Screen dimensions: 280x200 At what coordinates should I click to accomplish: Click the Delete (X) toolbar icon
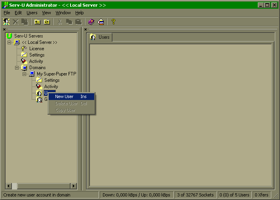tap(15, 22)
